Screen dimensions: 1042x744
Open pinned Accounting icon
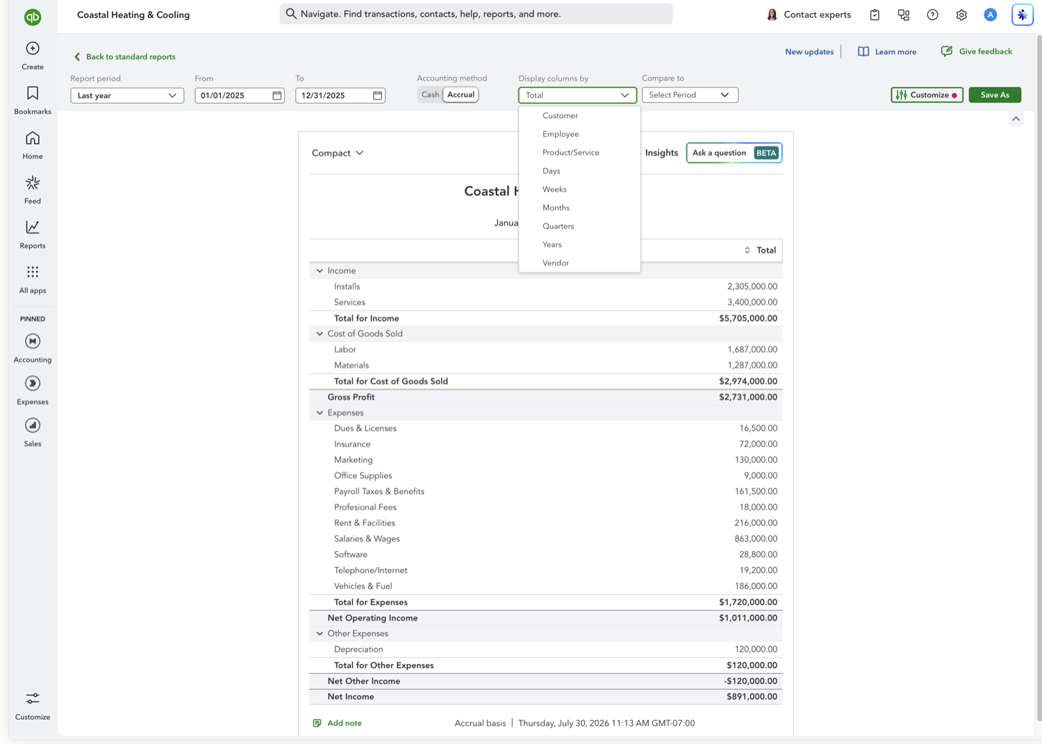pyautogui.click(x=33, y=341)
